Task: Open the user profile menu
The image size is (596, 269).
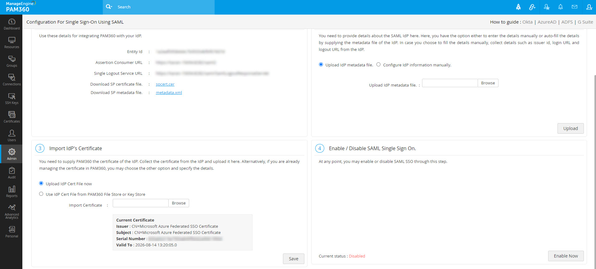Action: (589, 7)
